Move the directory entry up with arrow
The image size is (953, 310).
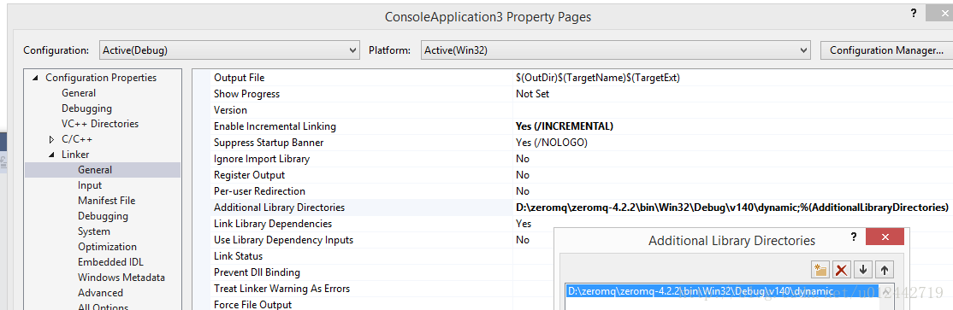[885, 269]
